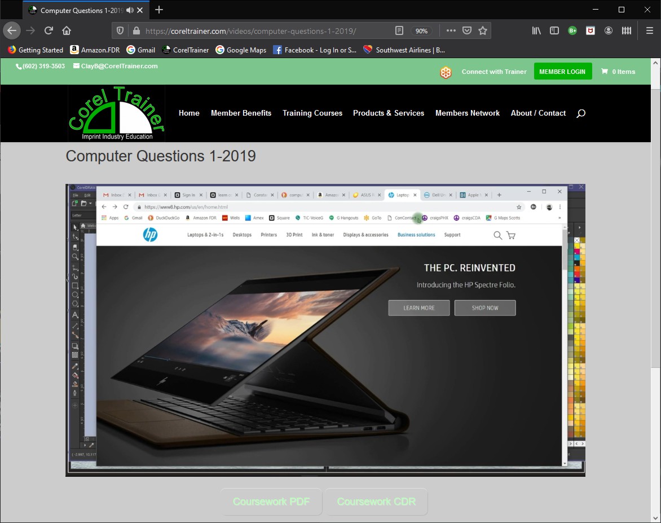Screen dimensions: 661x523
Task: View the cart with 0 Items
Action: pyautogui.click(x=618, y=72)
